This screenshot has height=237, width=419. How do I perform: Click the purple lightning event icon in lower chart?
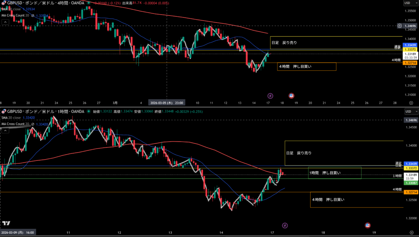(285, 225)
